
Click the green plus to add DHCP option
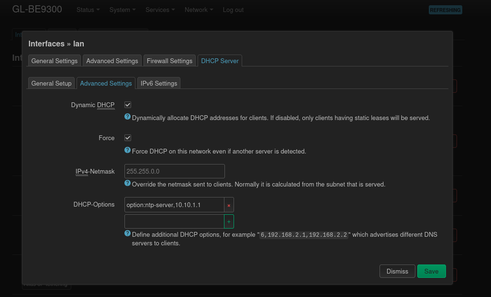(x=229, y=222)
